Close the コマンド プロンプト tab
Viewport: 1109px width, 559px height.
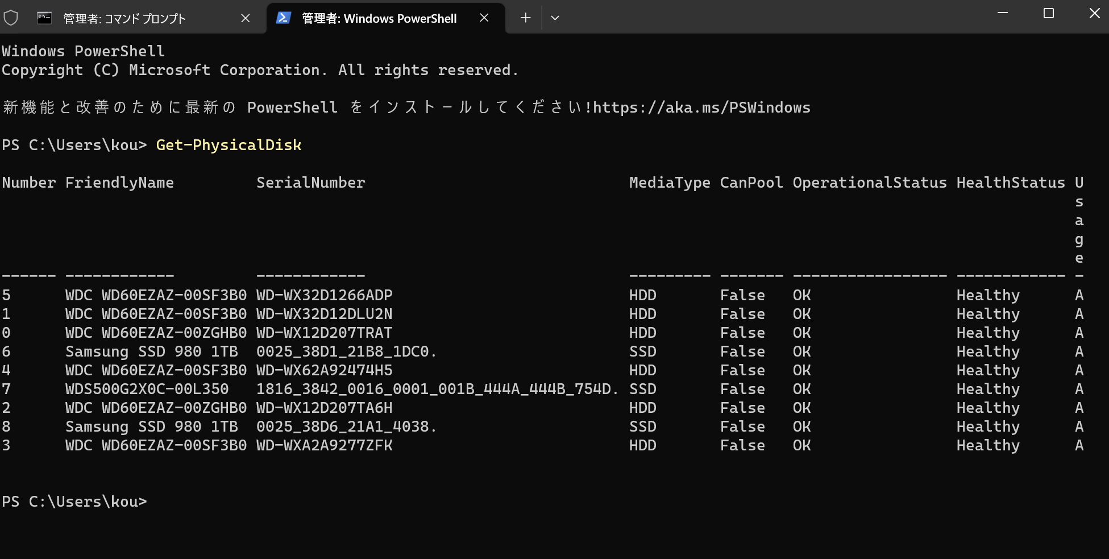pyautogui.click(x=246, y=18)
